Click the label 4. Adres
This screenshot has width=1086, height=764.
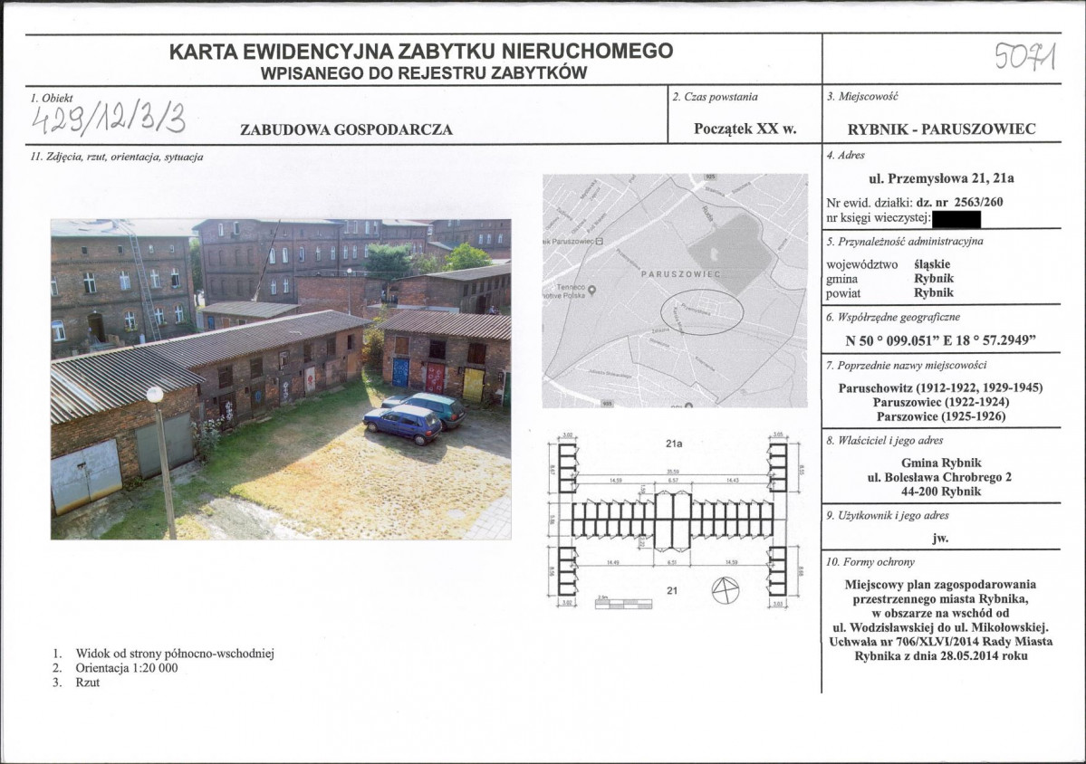(846, 155)
